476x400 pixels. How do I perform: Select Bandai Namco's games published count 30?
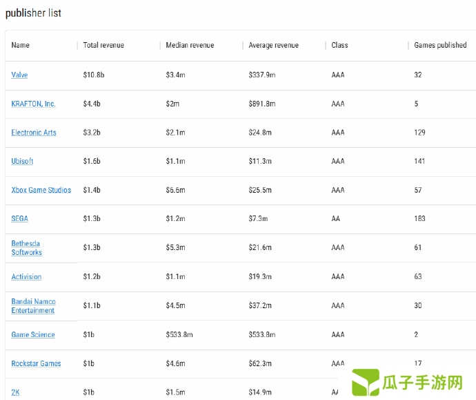point(418,305)
